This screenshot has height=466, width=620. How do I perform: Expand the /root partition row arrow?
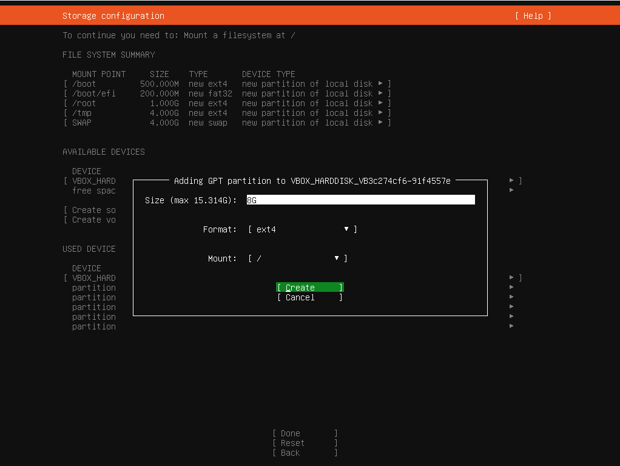(x=380, y=103)
